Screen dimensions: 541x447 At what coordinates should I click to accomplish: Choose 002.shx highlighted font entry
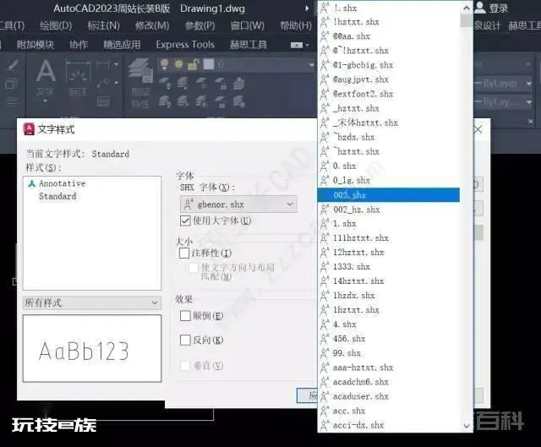click(x=389, y=195)
